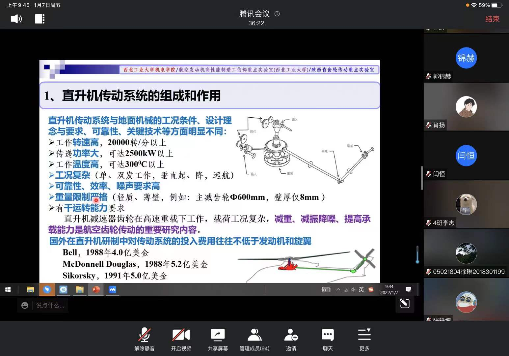Click 结束 to end the meeting
Image resolution: width=509 pixels, height=356 pixels.
click(492, 19)
